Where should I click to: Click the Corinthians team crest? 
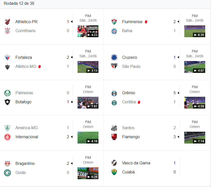(x=8, y=31)
